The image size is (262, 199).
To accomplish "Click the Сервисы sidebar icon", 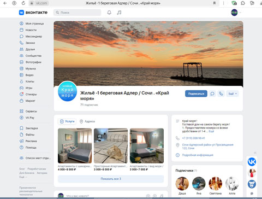I will click(21, 111).
